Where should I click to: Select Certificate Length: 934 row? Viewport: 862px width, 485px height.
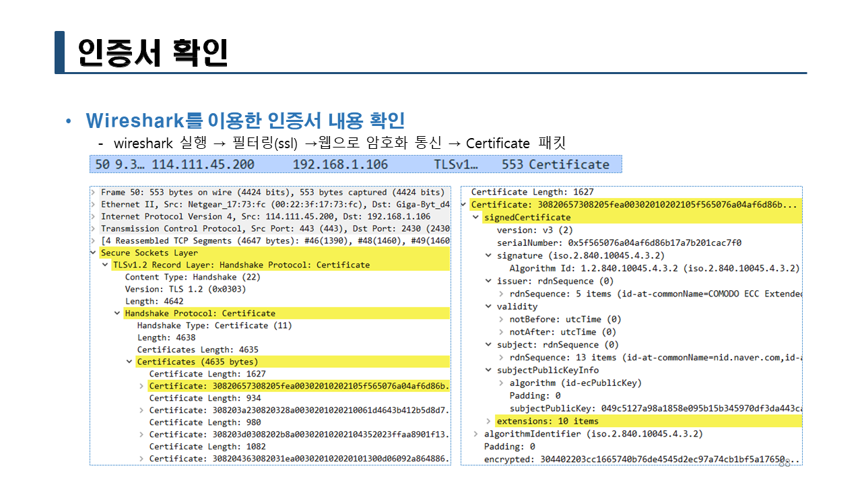point(205,398)
